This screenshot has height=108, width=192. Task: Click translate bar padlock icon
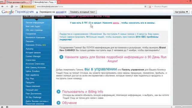tap(37, 12)
